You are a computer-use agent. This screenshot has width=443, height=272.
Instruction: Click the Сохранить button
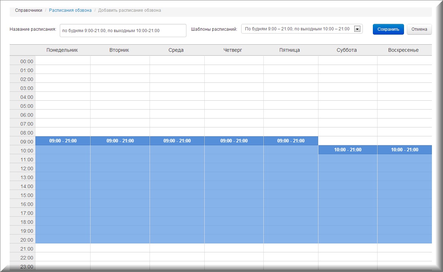(x=388, y=29)
